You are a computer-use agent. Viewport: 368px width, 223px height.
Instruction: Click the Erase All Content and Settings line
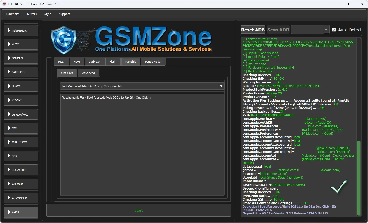[275, 203]
